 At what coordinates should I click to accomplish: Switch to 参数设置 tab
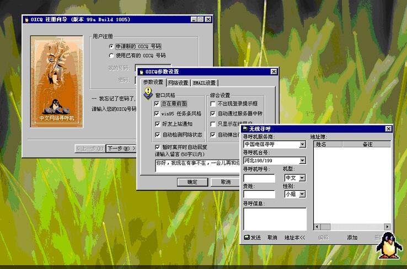pyautogui.click(x=153, y=82)
